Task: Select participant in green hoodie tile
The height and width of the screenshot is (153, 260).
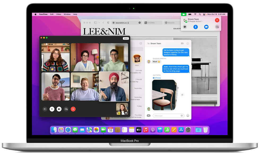Action: tap(114, 57)
